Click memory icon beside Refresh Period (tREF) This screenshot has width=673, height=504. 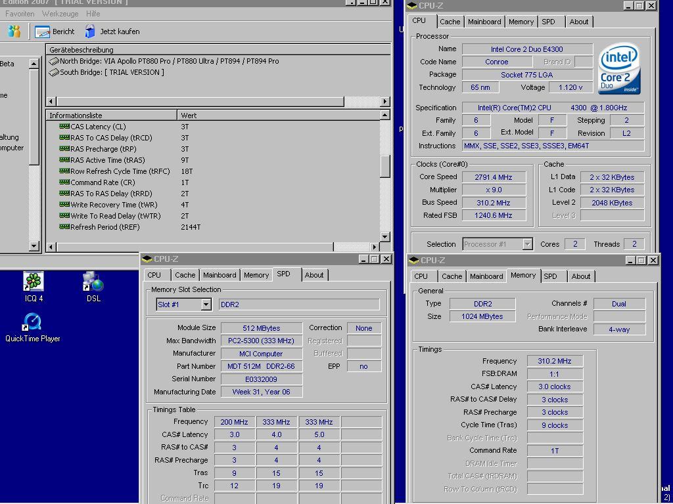[64, 226]
